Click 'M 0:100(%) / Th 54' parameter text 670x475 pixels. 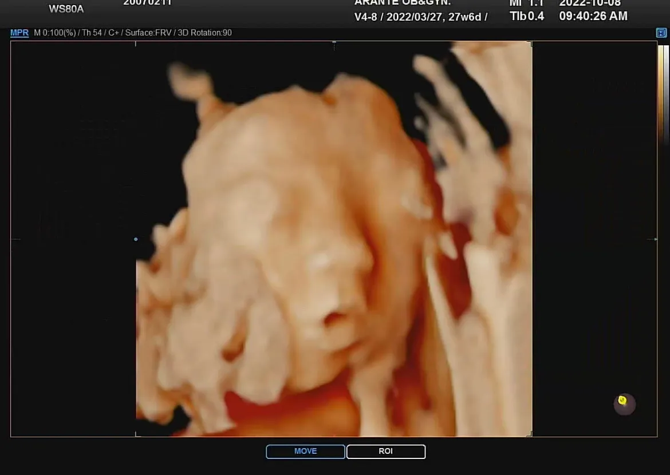point(68,33)
